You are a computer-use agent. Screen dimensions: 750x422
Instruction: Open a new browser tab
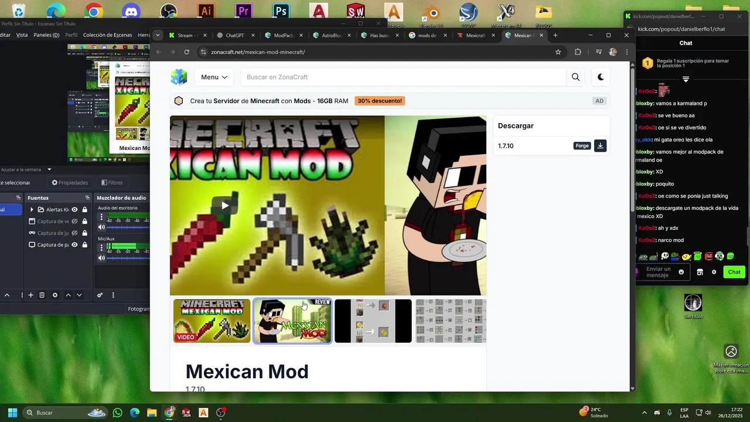(x=555, y=35)
